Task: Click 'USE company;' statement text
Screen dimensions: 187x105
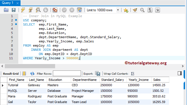Action: coord(35,20)
